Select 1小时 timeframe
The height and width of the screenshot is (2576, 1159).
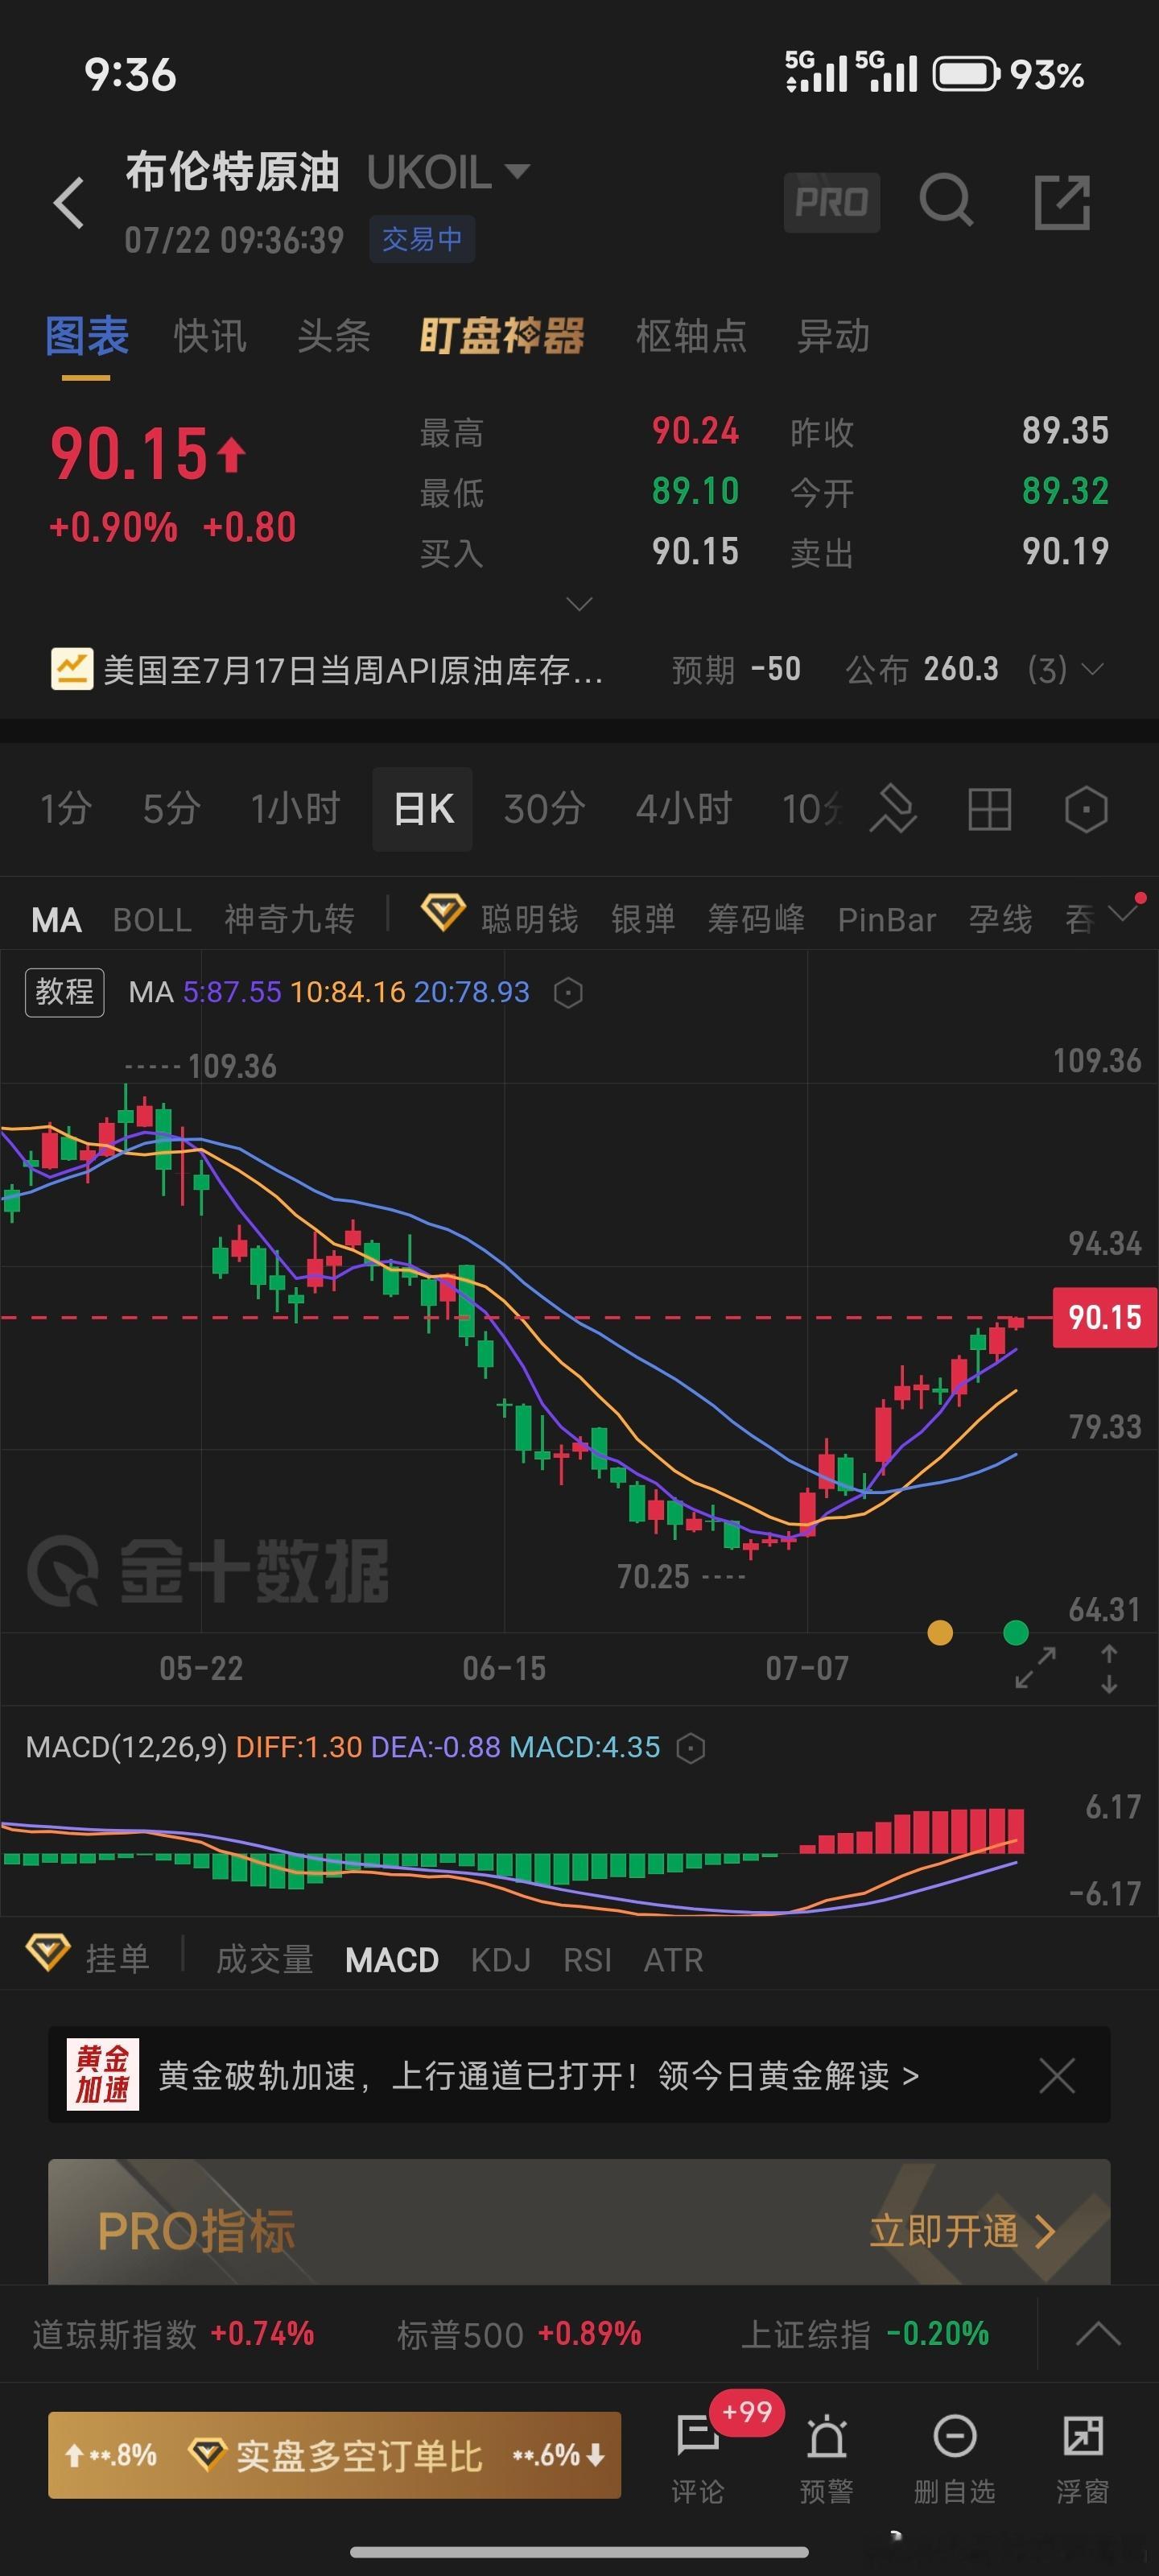click(296, 809)
